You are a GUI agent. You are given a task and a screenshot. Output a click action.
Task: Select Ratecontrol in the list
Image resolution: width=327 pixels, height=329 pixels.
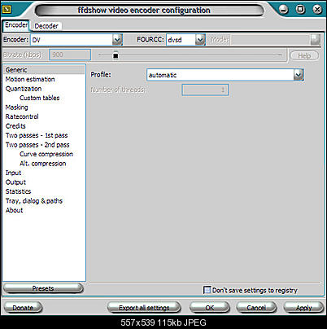click(x=22, y=116)
